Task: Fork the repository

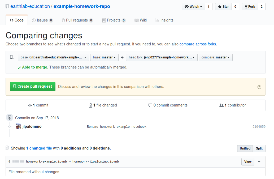Action: [250, 7]
